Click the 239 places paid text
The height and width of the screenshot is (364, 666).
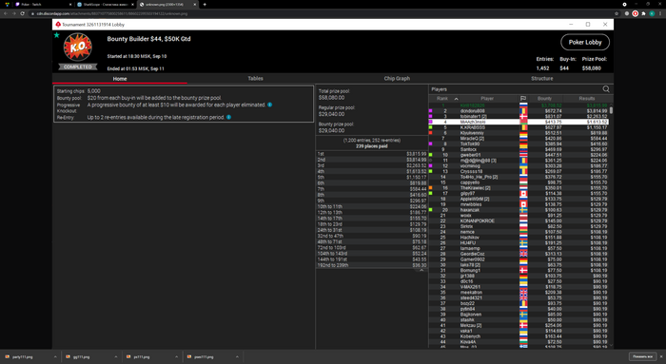[x=372, y=146]
